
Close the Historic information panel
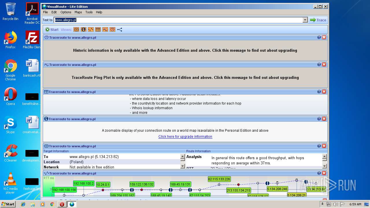(324, 37)
